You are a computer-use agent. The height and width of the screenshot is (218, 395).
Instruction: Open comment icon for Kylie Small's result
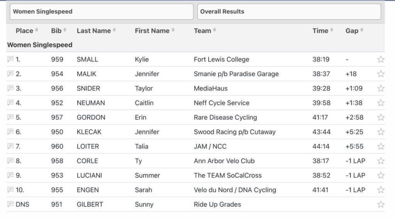10,59
